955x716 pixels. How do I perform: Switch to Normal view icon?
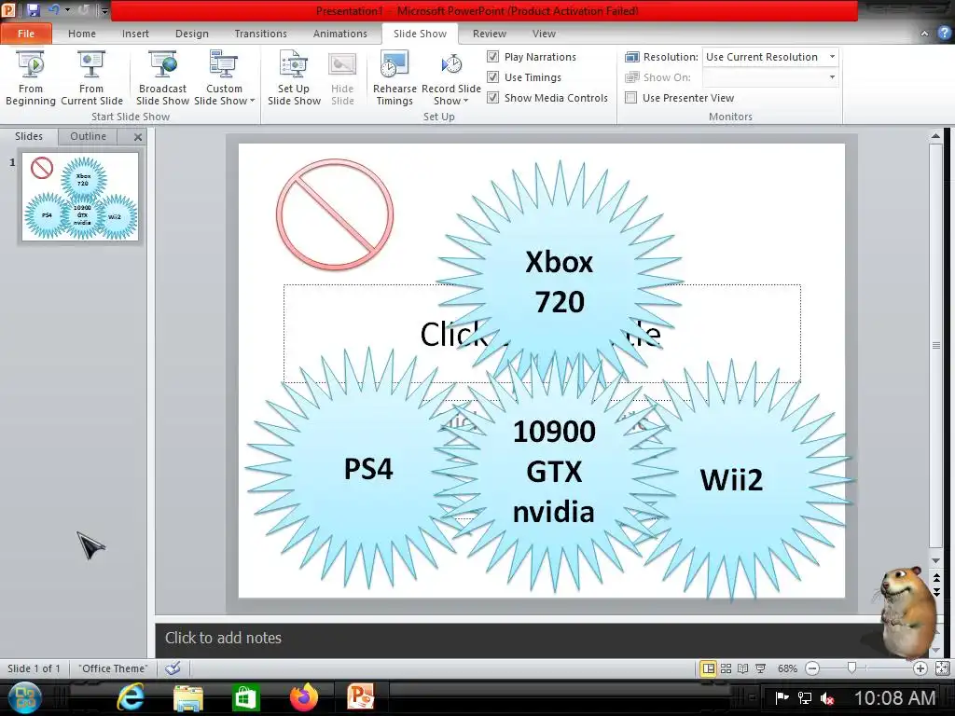click(709, 668)
